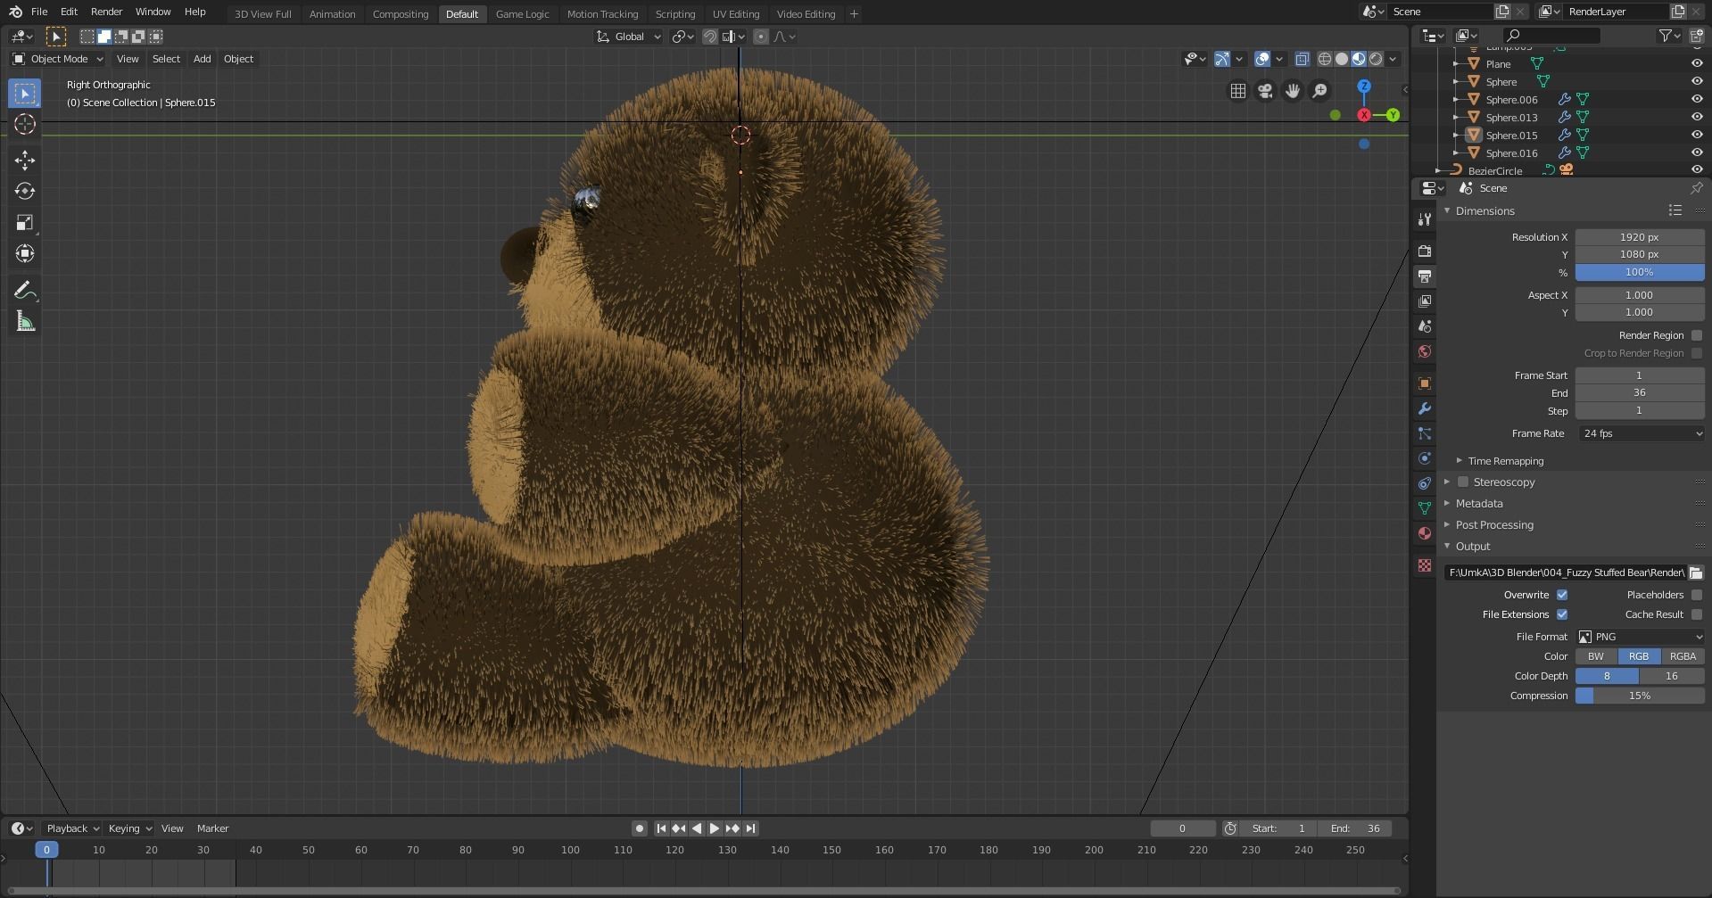Set Color Depth to 16

1671,676
